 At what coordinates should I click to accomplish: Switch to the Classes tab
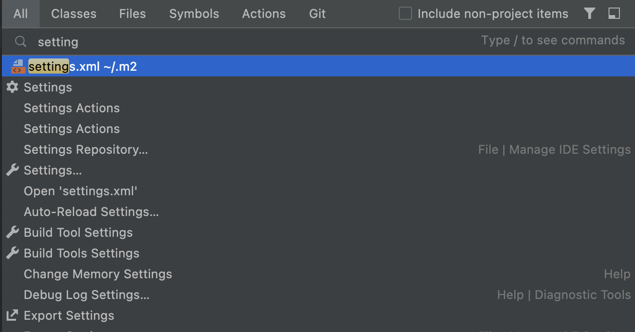74,14
